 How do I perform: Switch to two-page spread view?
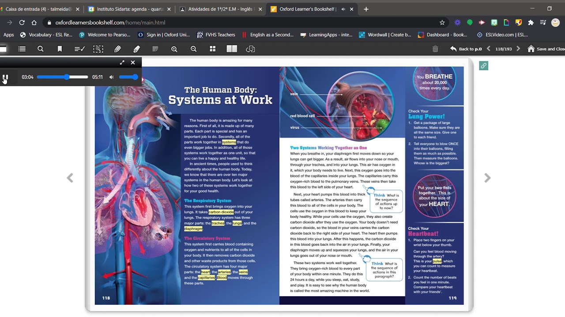pos(232,49)
